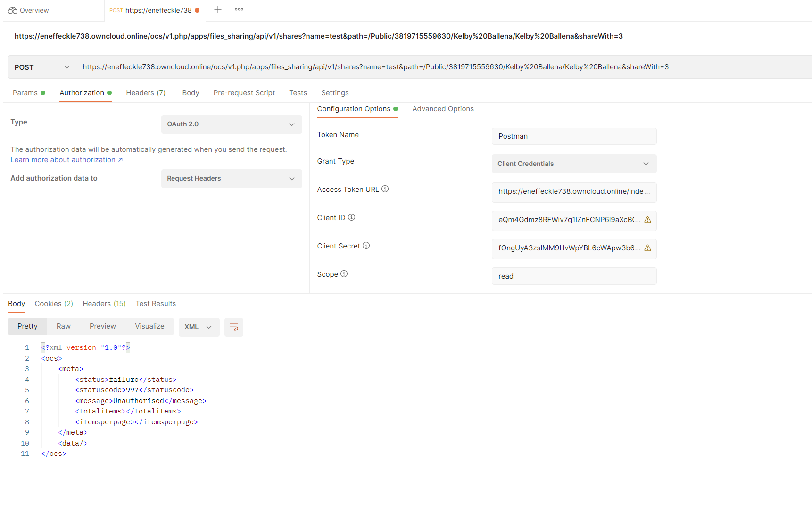Select the Preview view button

103,326
